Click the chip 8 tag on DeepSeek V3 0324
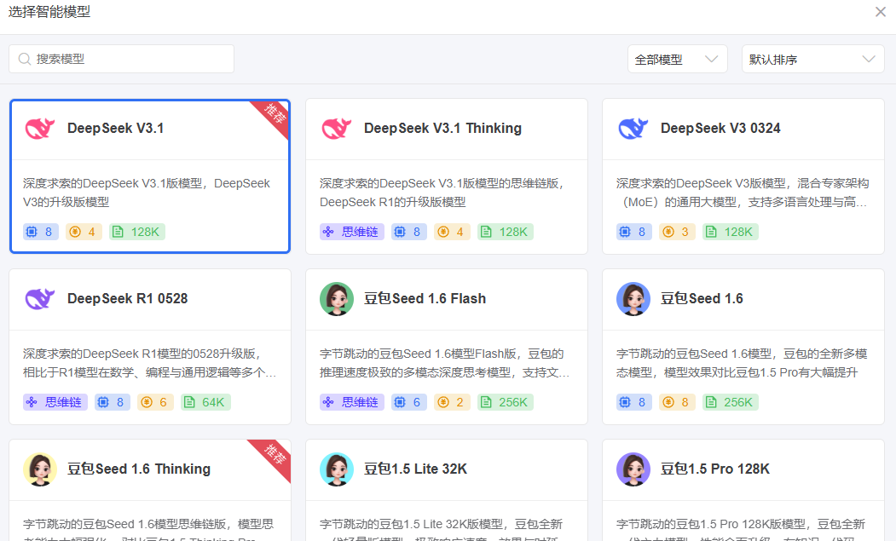The image size is (896, 541). [x=633, y=232]
